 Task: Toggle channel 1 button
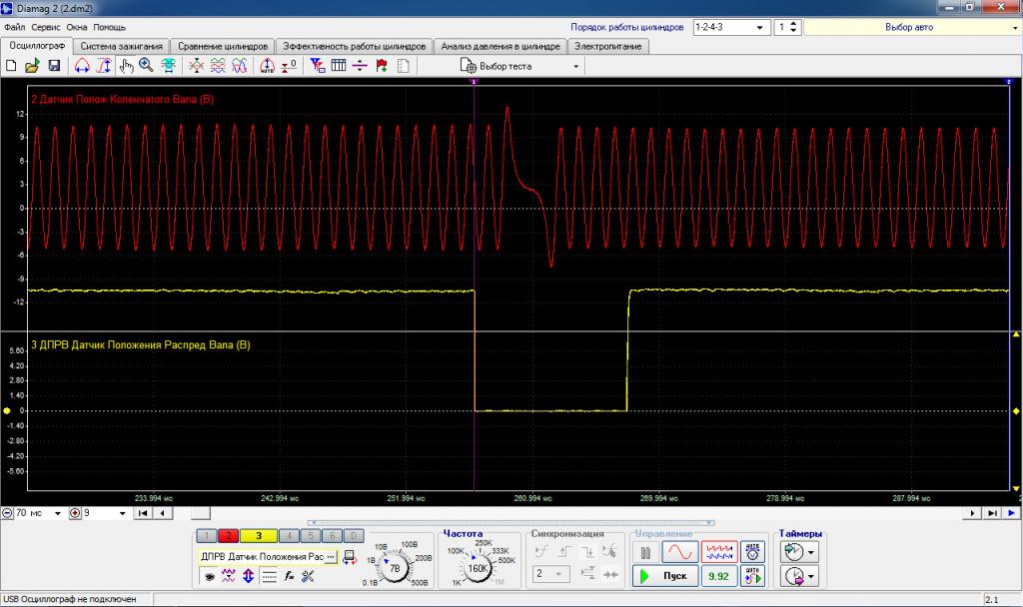point(206,536)
